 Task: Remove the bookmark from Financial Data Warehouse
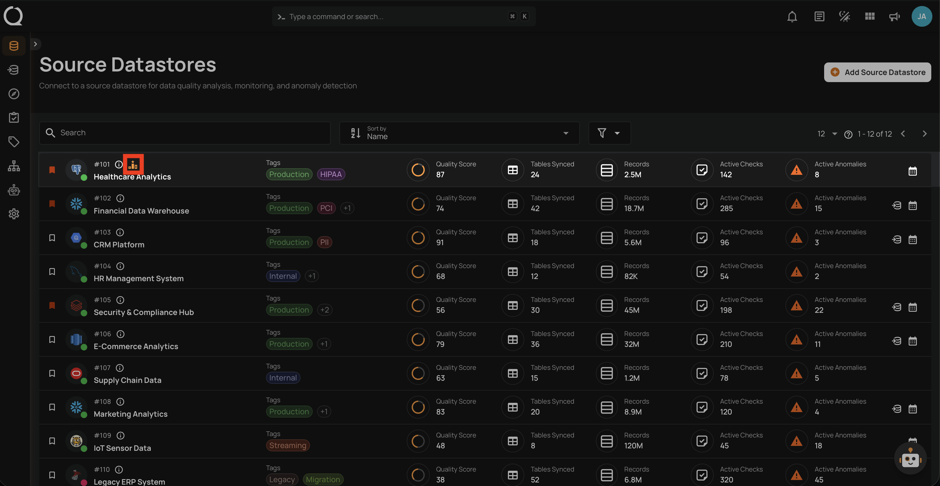pyautogui.click(x=52, y=204)
